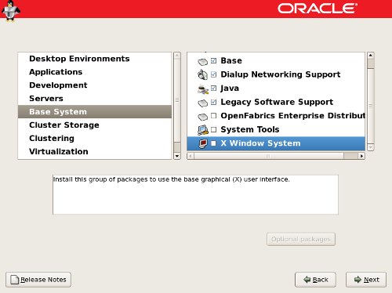Go back with the Back button
Image resolution: width=392 pixels, height=293 pixels.
coord(315,280)
